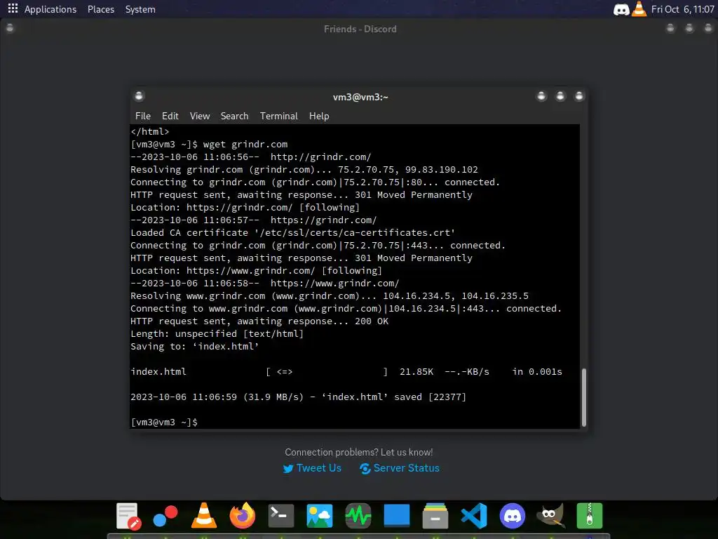Open the terminal Help menu
The width and height of the screenshot is (718, 539).
coord(319,116)
